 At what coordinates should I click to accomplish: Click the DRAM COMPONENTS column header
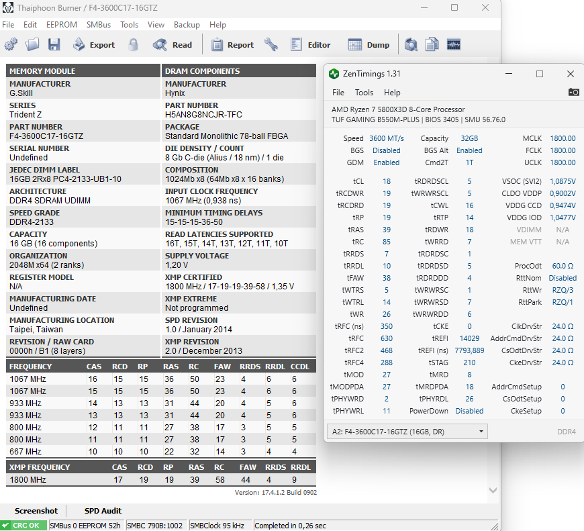(x=239, y=70)
